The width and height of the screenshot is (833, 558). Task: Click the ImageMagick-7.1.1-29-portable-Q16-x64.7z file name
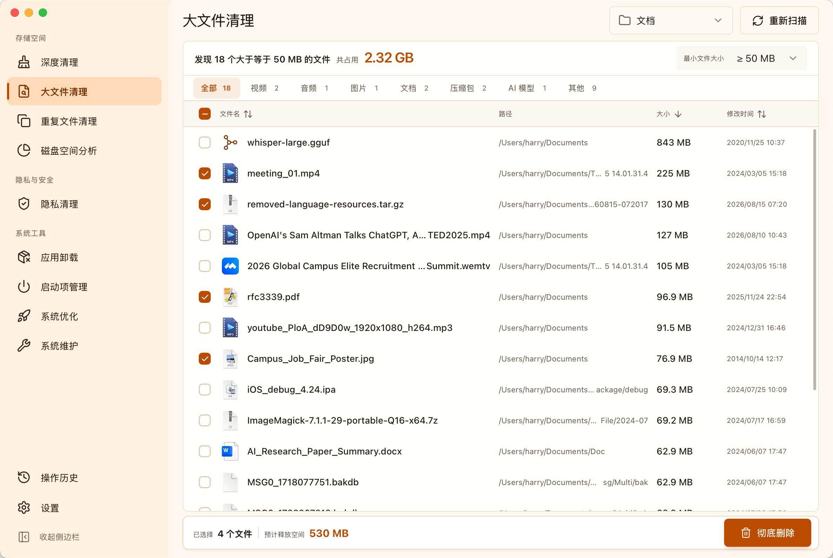point(342,420)
